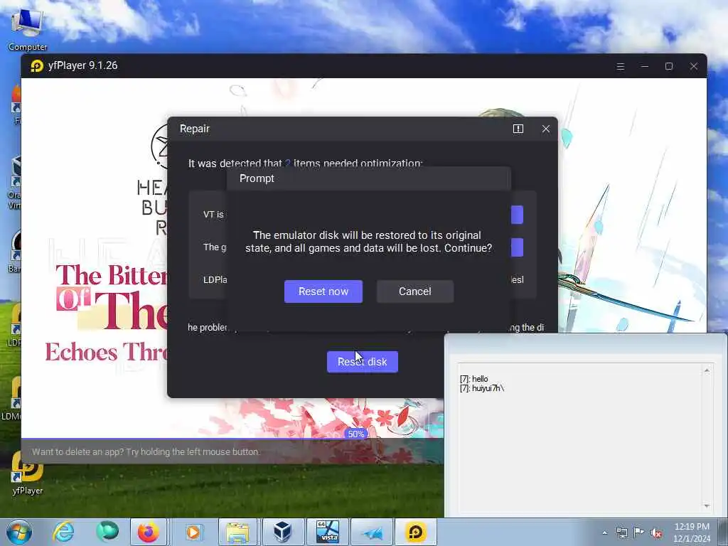Screen dimensions: 728x546
Task: Open the Windows Start menu
Action: pyautogui.click(x=19, y=532)
